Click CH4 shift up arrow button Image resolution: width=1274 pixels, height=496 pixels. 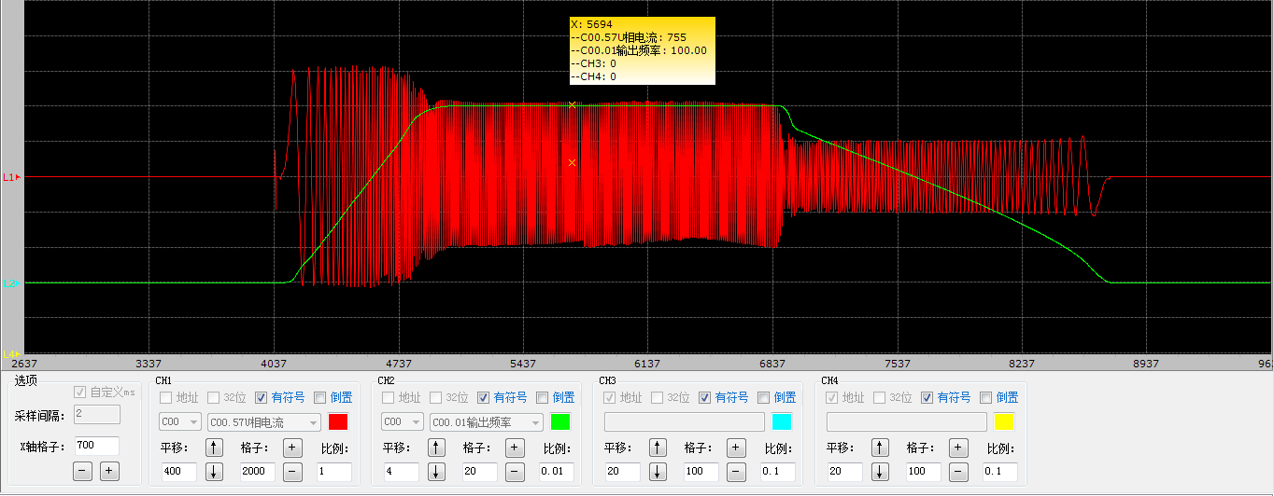tap(880, 448)
